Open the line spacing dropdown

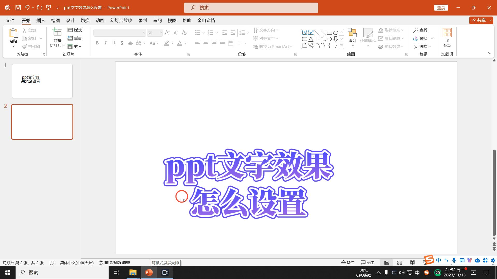pos(244,33)
